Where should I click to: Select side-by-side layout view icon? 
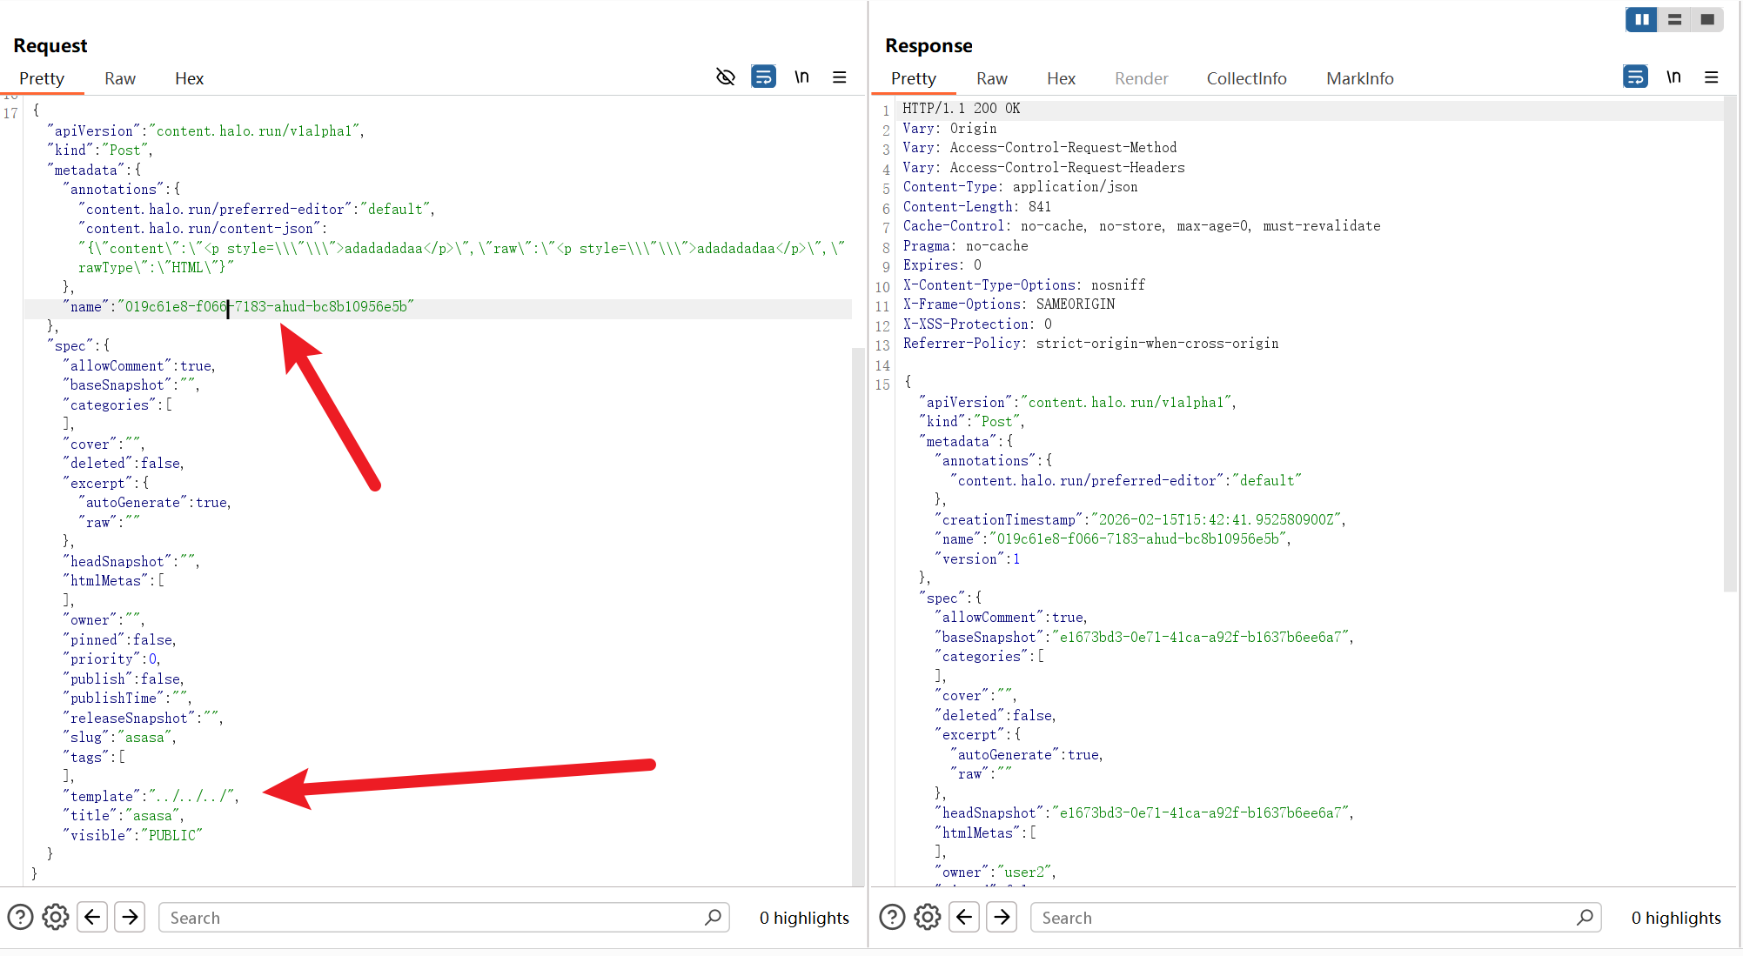[x=1641, y=19]
